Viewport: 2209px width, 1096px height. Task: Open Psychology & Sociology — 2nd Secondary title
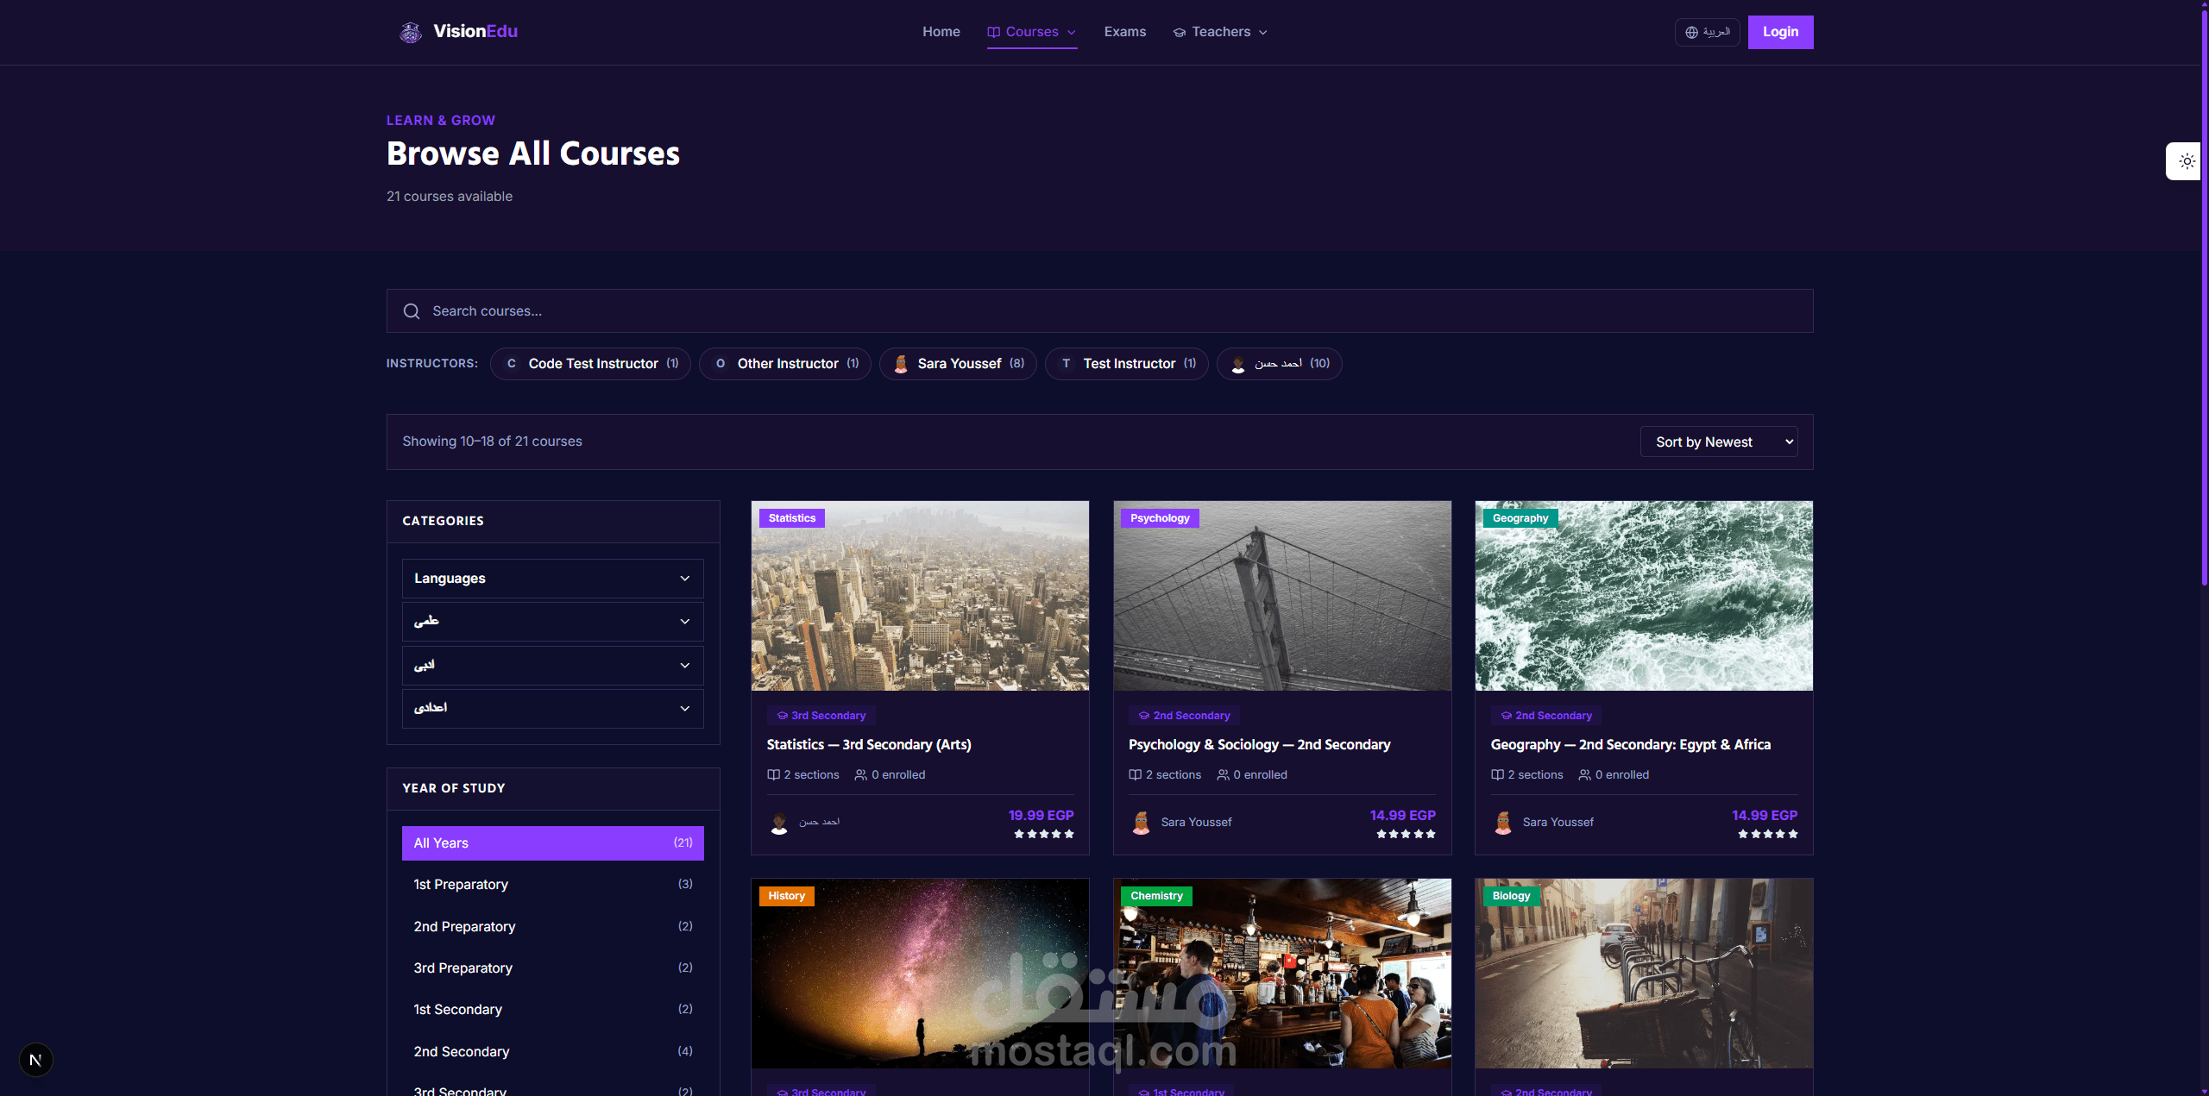point(1260,745)
